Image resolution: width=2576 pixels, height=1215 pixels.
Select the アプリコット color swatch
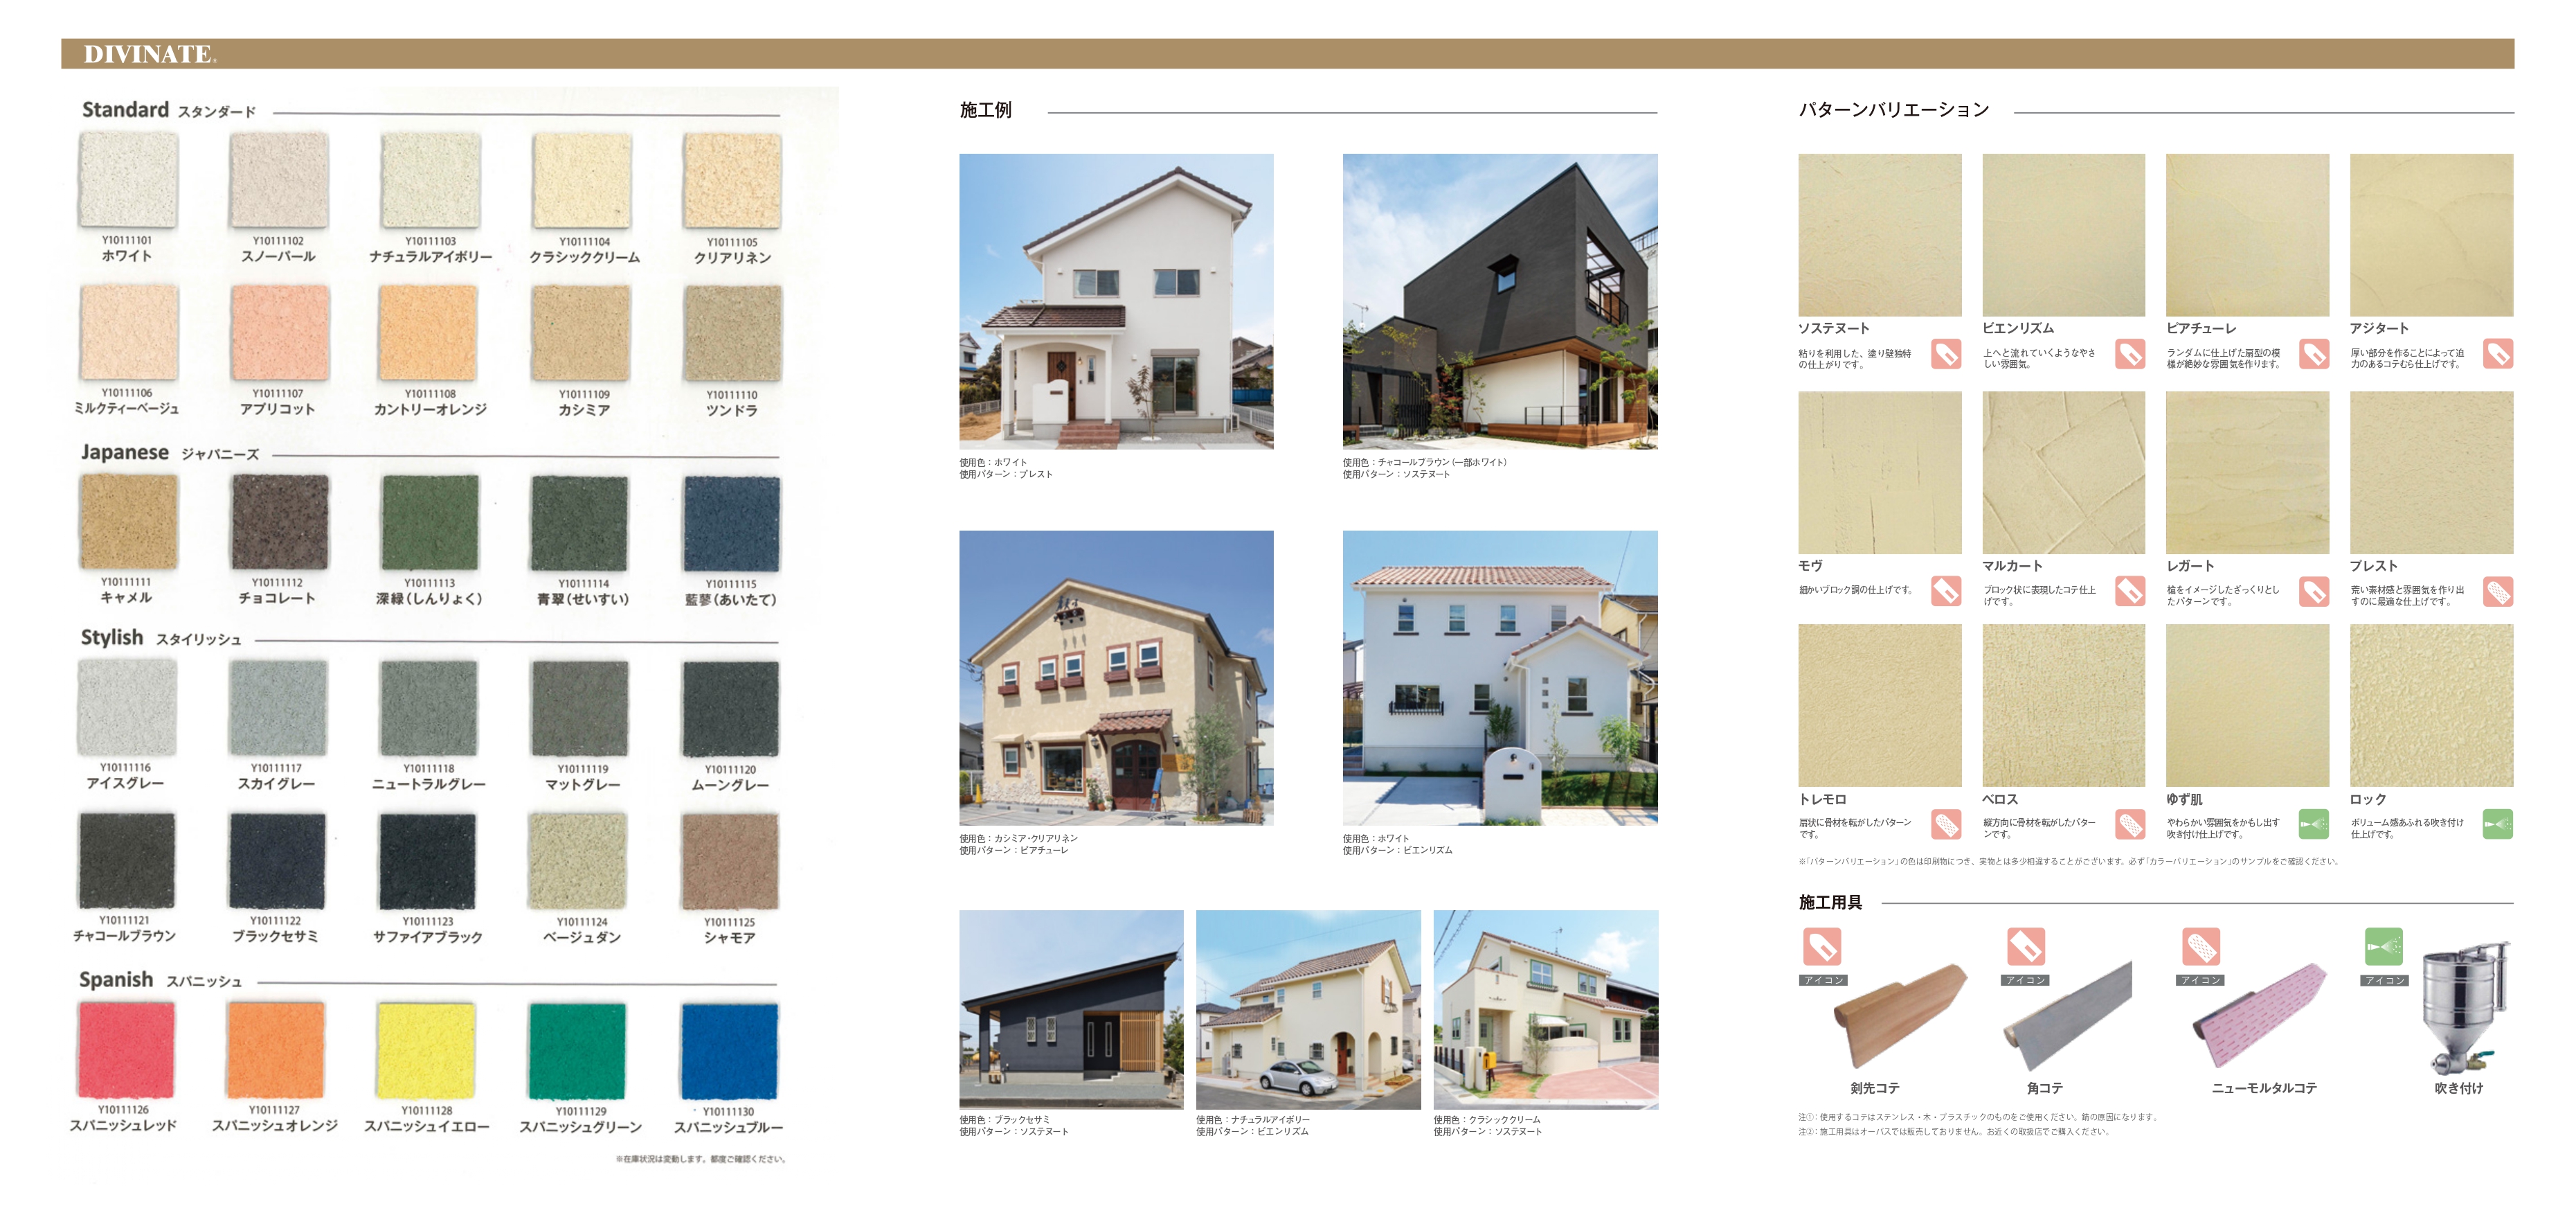[279, 333]
